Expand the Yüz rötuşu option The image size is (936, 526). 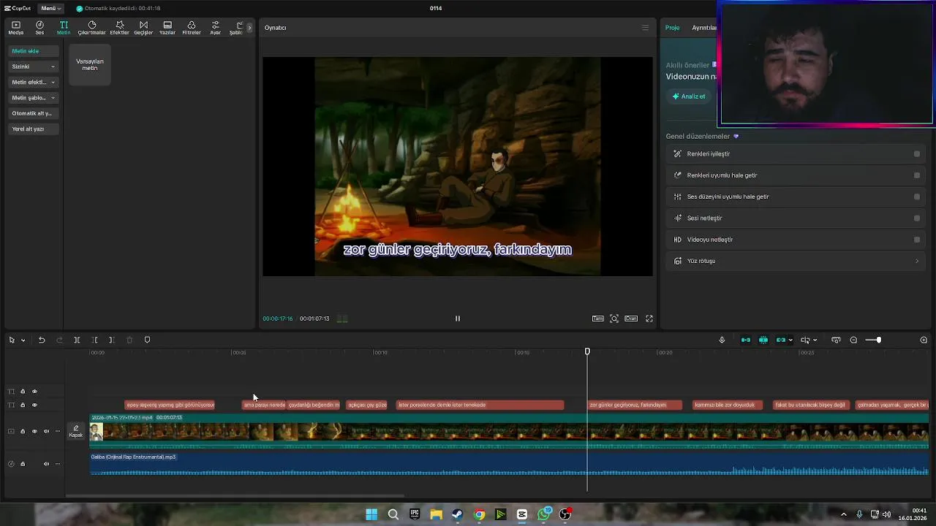[796, 261]
